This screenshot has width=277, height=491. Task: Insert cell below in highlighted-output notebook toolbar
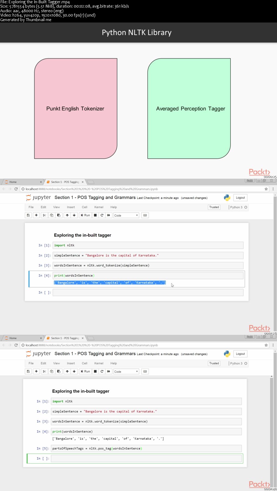(x=36, y=215)
